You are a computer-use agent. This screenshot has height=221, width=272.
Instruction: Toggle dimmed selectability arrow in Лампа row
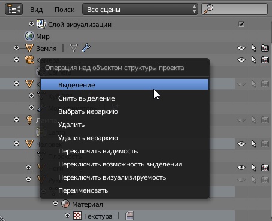coord(253,120)
